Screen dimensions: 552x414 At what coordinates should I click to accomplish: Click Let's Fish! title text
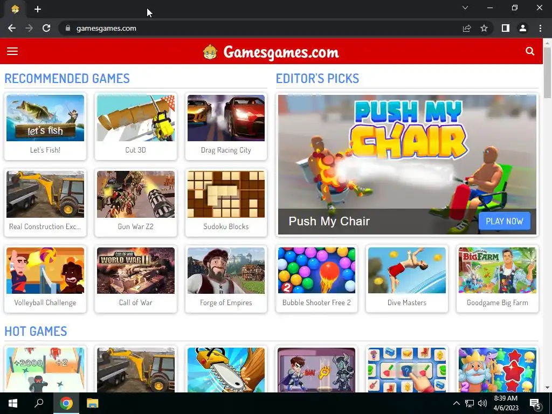[x=45, y=150]
